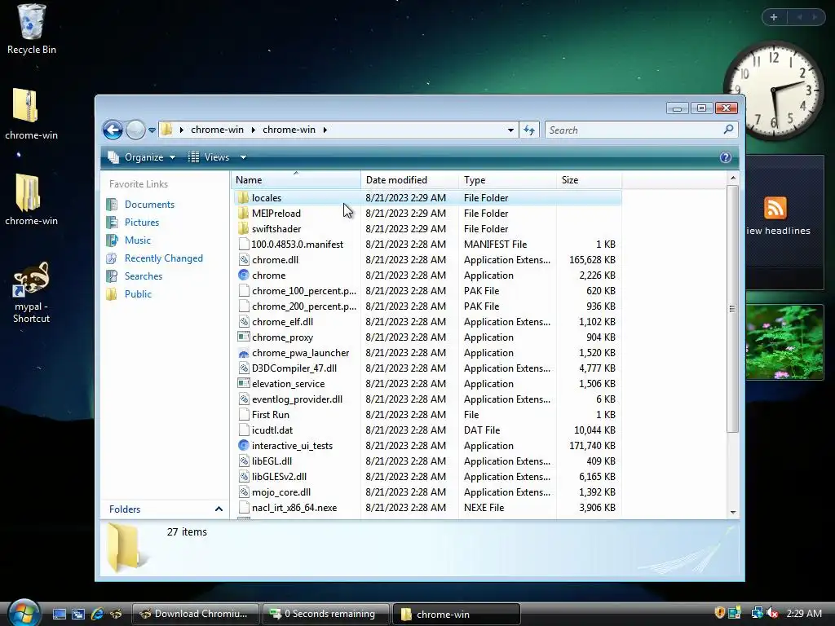This screenshot has height=626, width=835.
Task: Select the chrome_pwa_launcher application icon
Action: pos(243,353)
